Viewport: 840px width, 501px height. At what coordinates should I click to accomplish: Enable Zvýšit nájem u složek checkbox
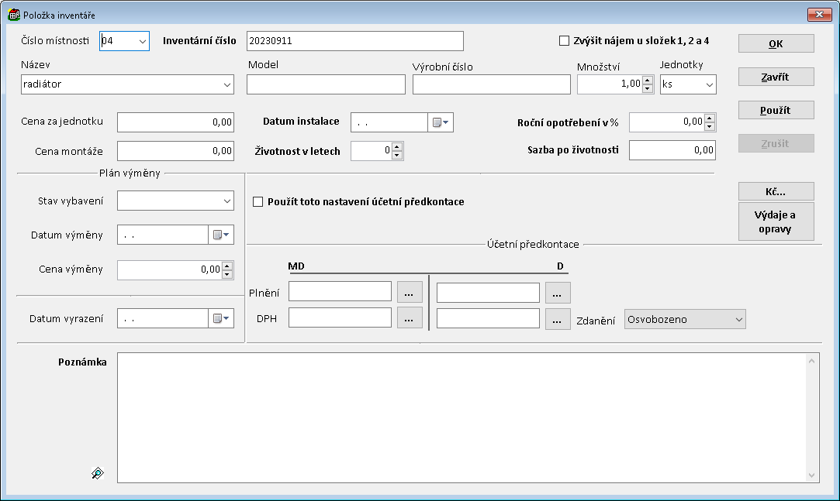(564, 41)
